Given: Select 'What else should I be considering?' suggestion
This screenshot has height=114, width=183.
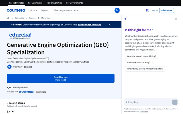Looking at the screenshot, I should coord(142,56).
